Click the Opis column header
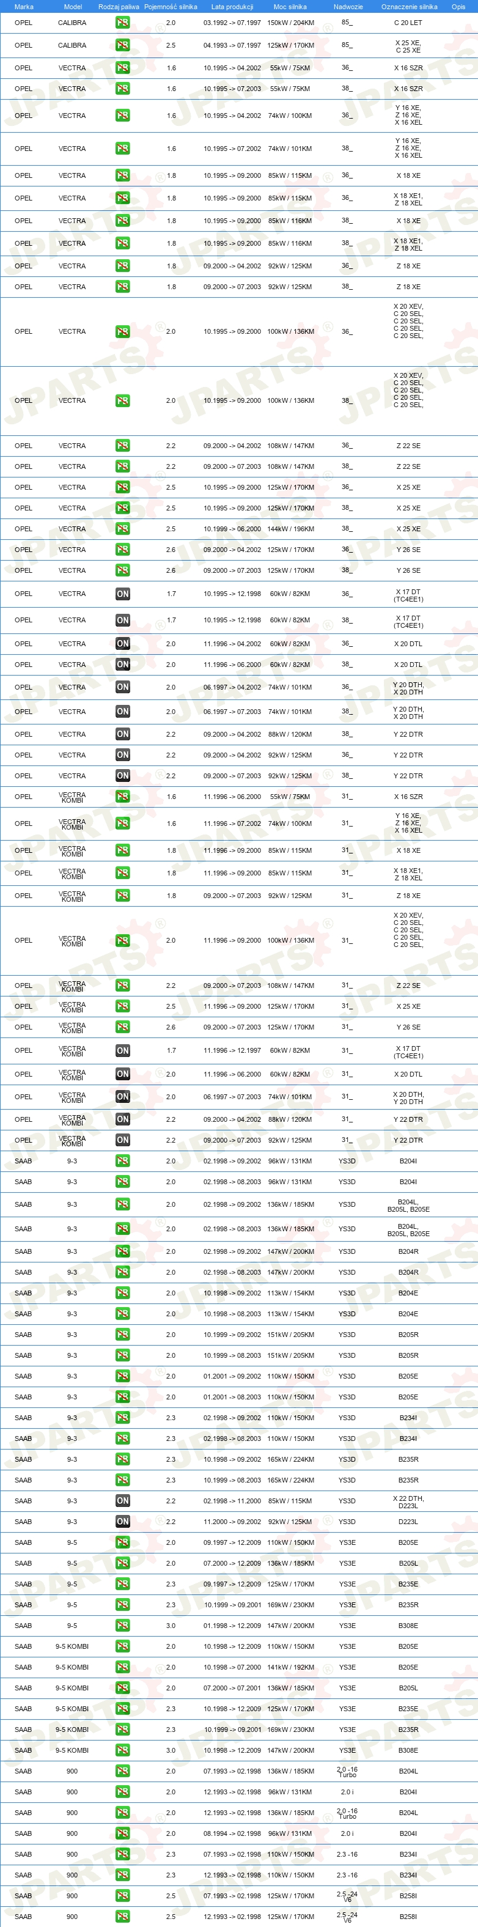Screen dimensions: 478x1927 [458, 7]
